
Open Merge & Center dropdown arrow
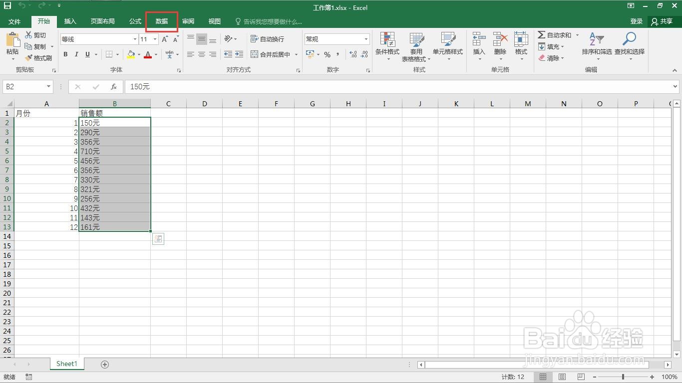[296, 54]
